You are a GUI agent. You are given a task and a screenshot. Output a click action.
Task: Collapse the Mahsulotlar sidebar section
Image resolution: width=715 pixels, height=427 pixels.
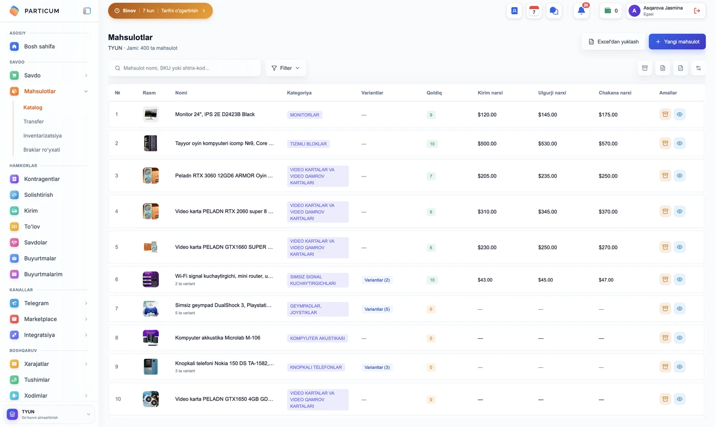point(49,91)
